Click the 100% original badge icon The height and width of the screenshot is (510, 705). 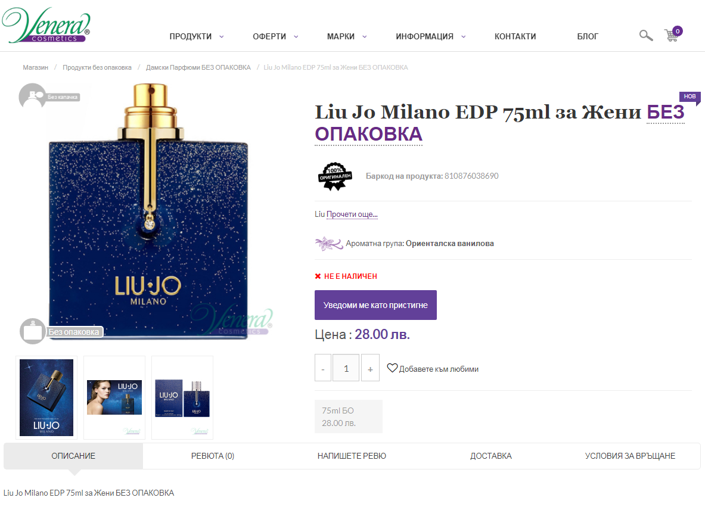pos(334,176)
